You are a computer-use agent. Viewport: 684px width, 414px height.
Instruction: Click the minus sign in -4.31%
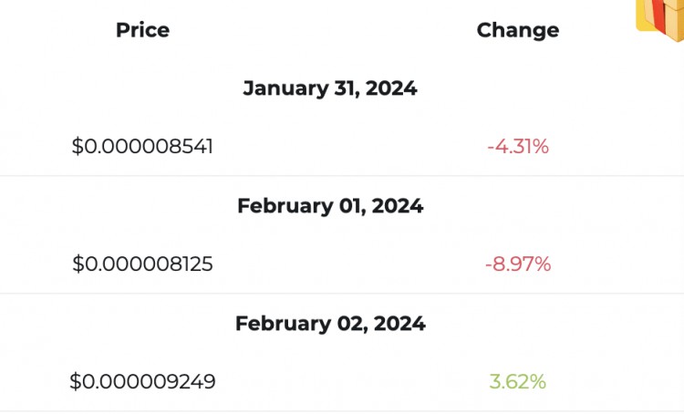[x=491, y=148]
